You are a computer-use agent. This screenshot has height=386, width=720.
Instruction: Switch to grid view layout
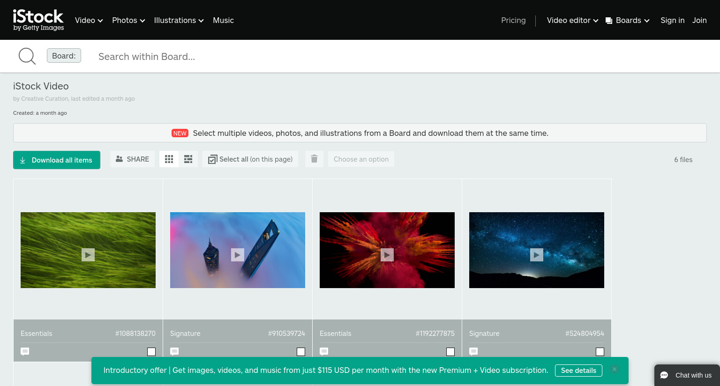169,159
